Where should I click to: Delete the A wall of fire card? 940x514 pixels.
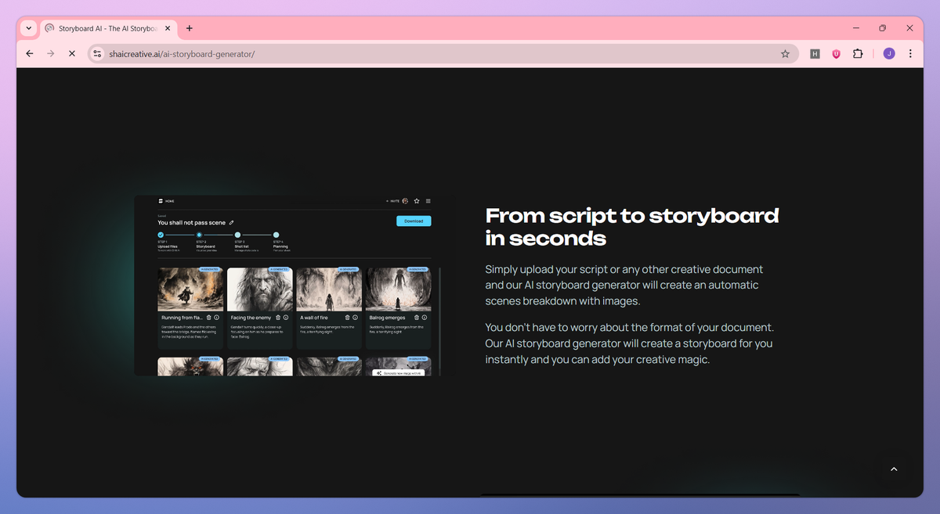click(x=348, y=318)
